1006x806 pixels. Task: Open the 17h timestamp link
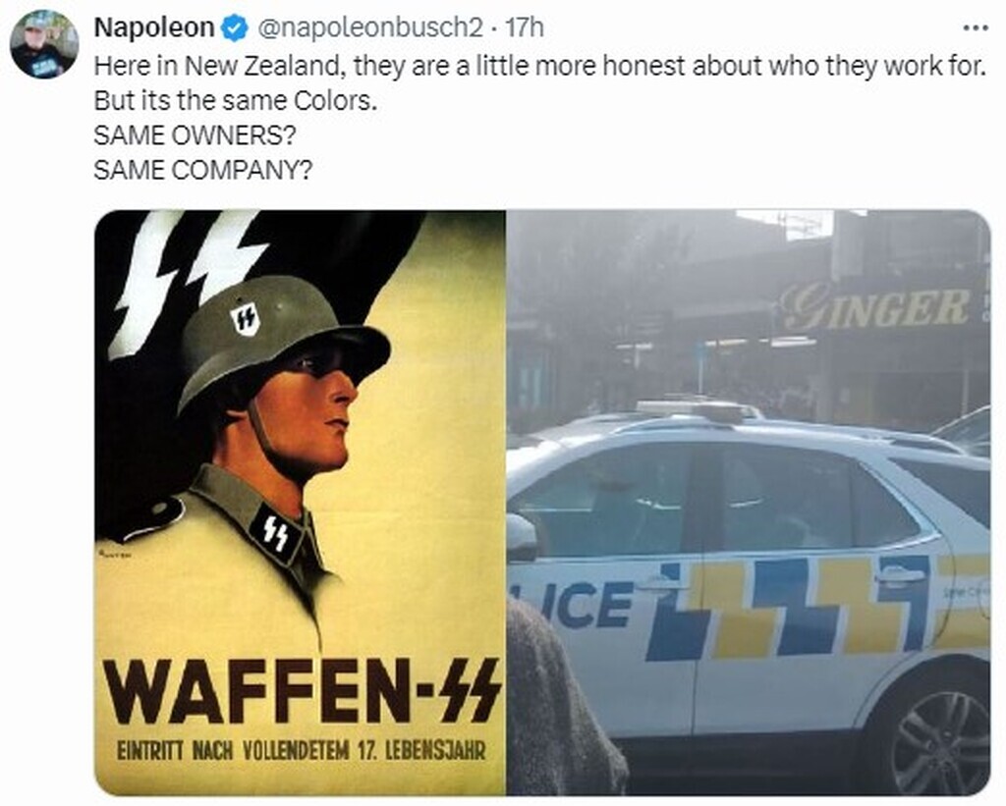pos(525,27)
